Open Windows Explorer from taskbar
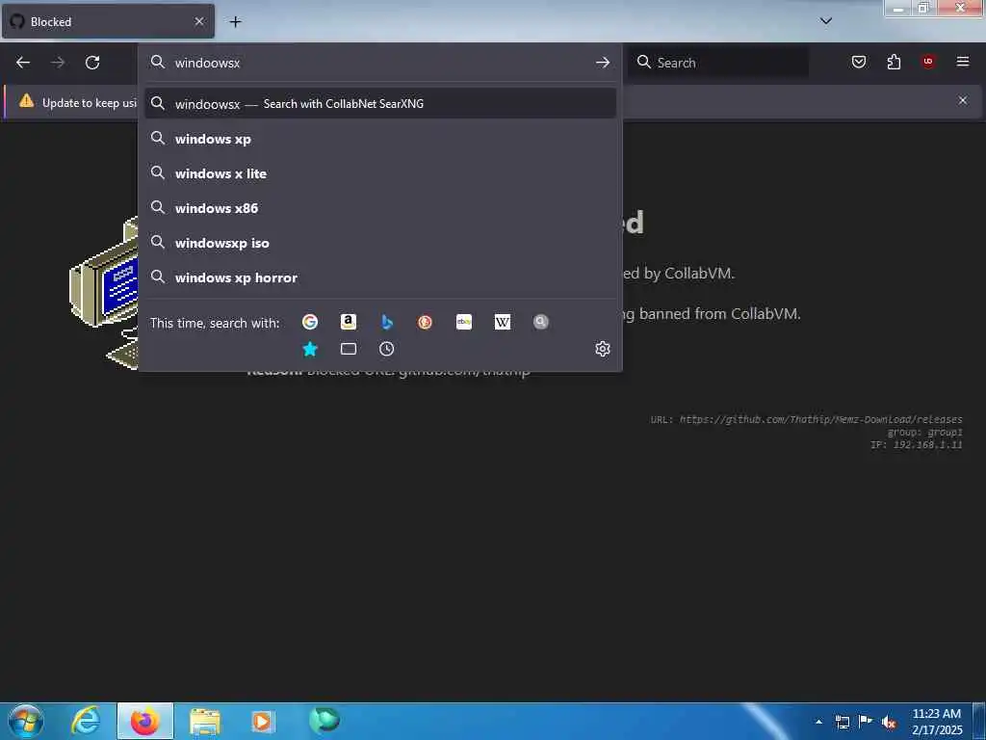 coord(204,721)
